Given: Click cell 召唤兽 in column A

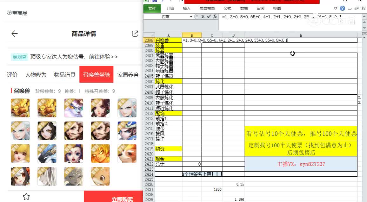Looking at the screenshot, I should point(169,40).
